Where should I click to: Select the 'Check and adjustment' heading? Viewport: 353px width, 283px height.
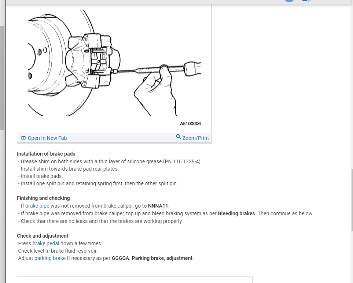point(43,236)
